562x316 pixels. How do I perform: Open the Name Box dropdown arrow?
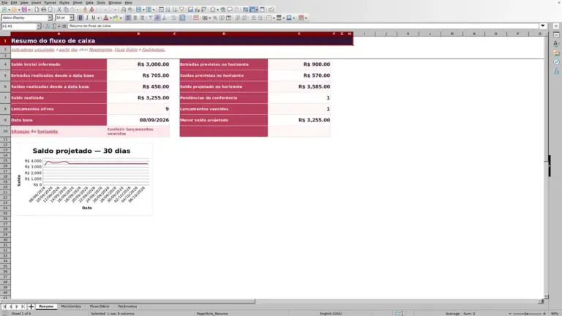click(38, 26)
